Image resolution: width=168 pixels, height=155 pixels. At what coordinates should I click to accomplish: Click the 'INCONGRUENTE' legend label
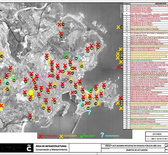(x=112, y=136)
